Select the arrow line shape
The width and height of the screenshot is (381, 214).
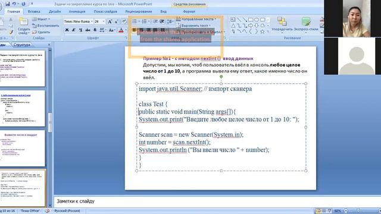(x=245, y=20)
